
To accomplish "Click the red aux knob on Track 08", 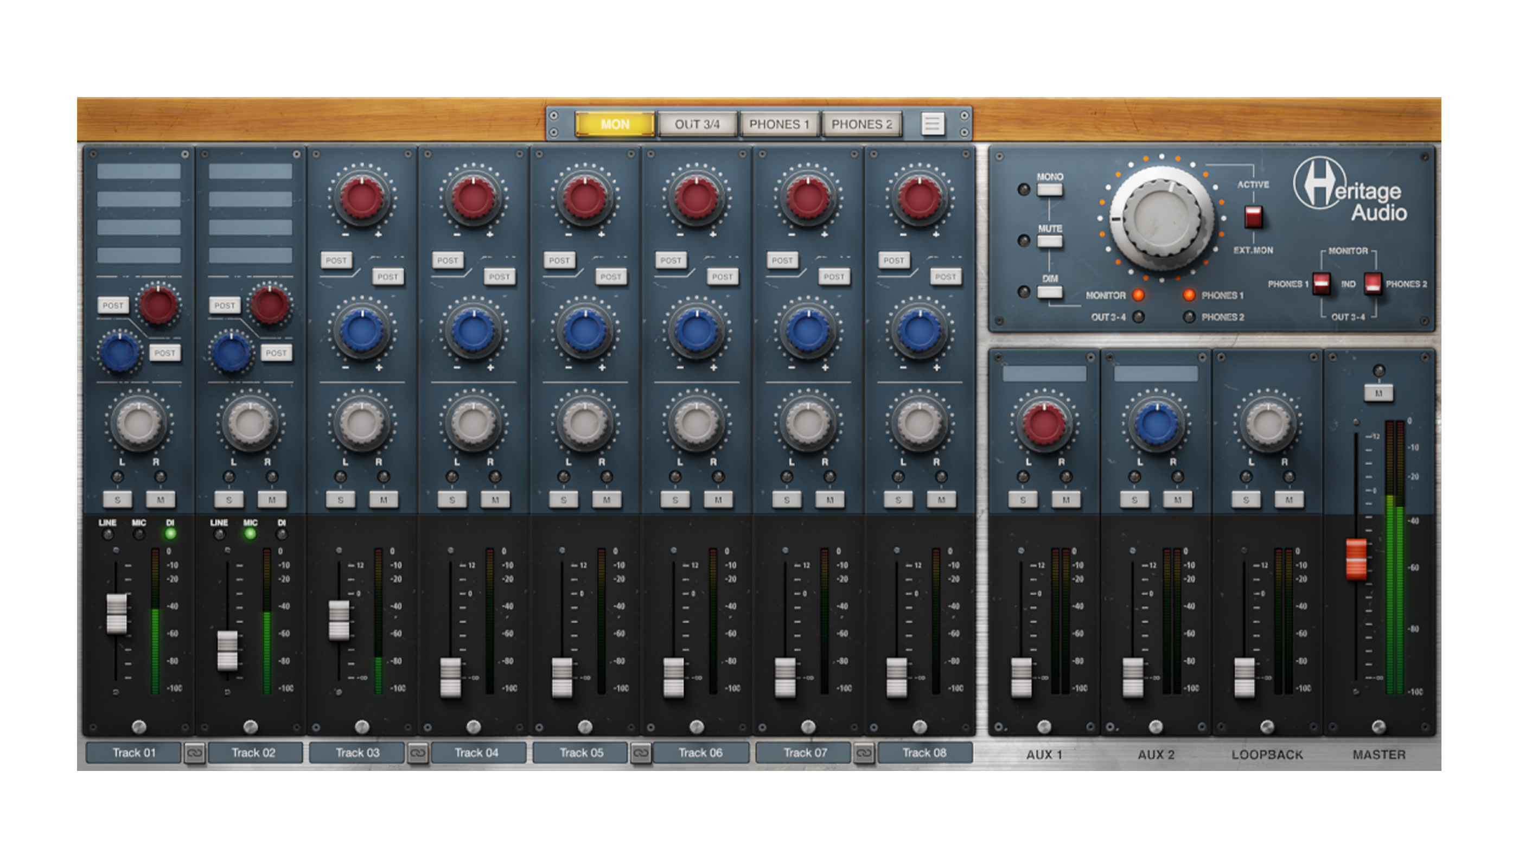I will click(x=920, y=197).
